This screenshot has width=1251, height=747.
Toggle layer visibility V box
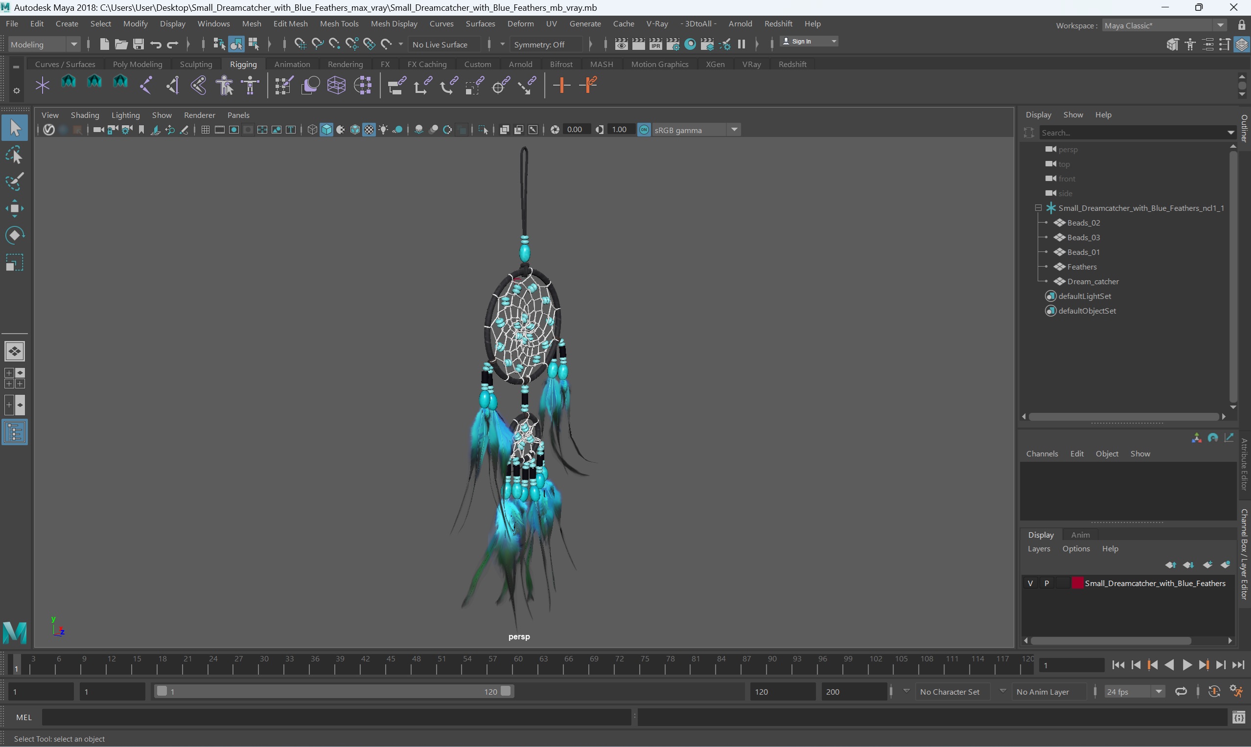(x=1030, y=583)
